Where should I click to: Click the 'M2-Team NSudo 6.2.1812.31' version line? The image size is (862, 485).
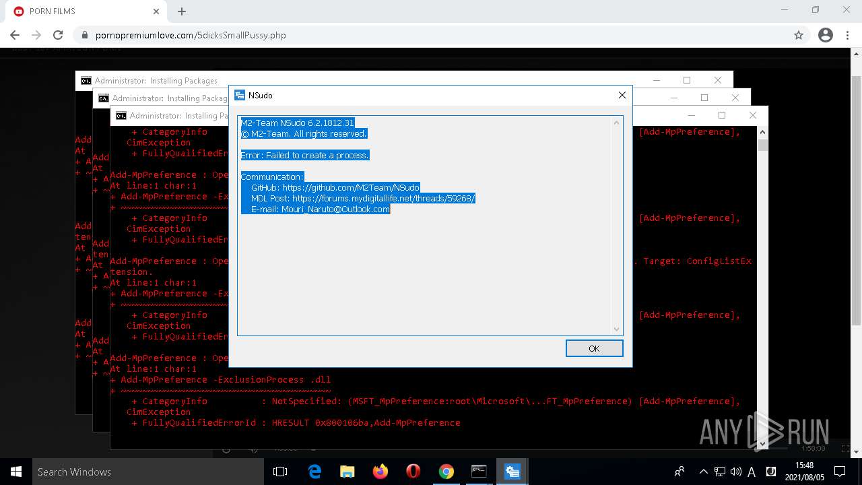click(298, 123)
